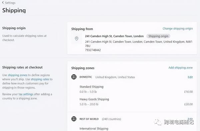Image resolution: width=200 pixels, height=131 pixels.
Task: Open the tax settings link
Action: coord(26,94)
